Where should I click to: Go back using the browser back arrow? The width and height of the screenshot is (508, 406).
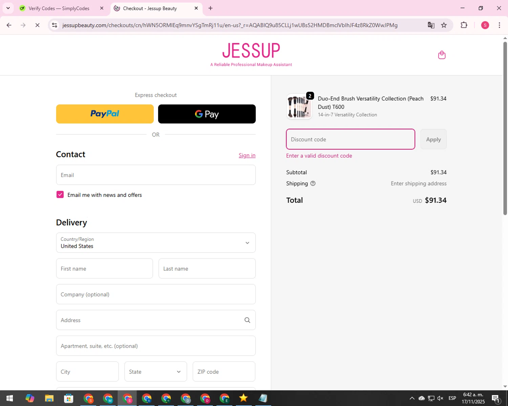coord(9,25)
